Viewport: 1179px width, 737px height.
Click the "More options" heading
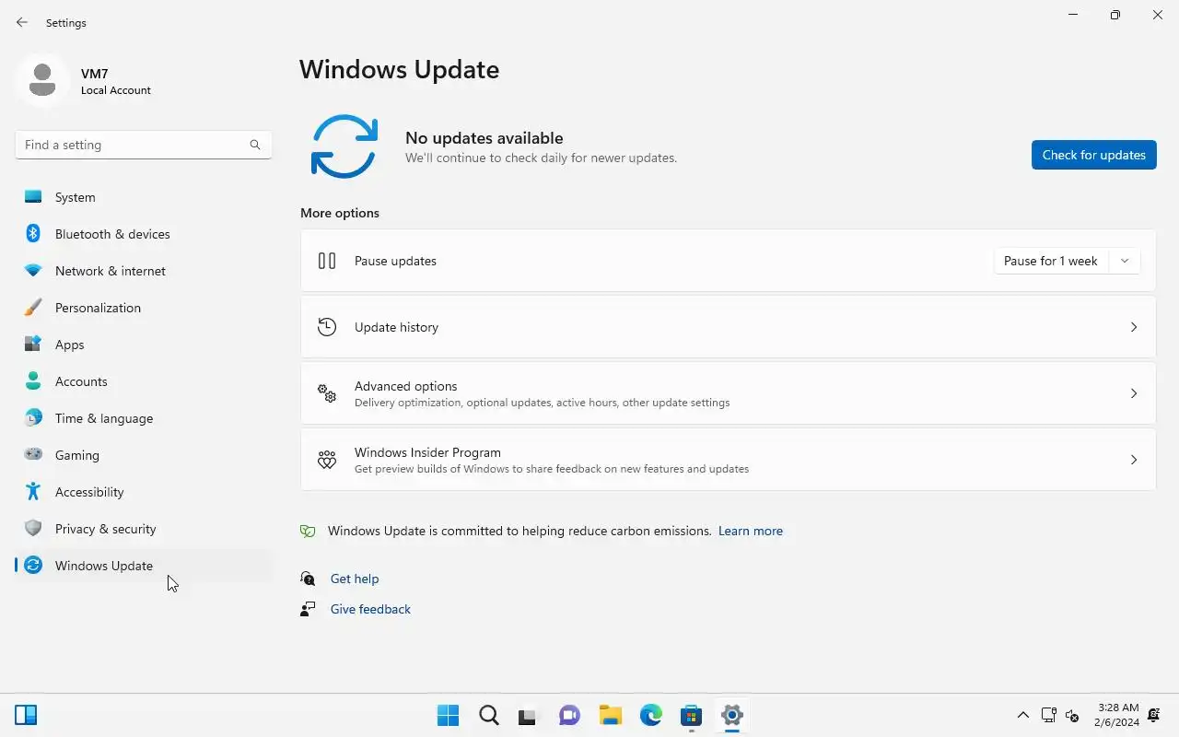pyautogui.click(x=340, y=213)
